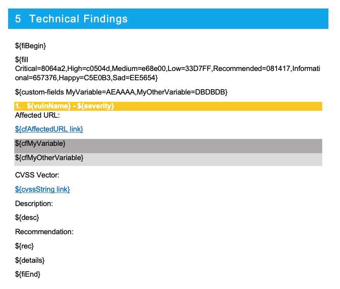Viewport: 340px width, 289px height.
Task: Click the ${fill line with severity colors
Action: [167, 69]
